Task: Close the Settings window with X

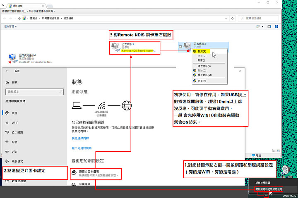Action: click(x=240, y=71)
